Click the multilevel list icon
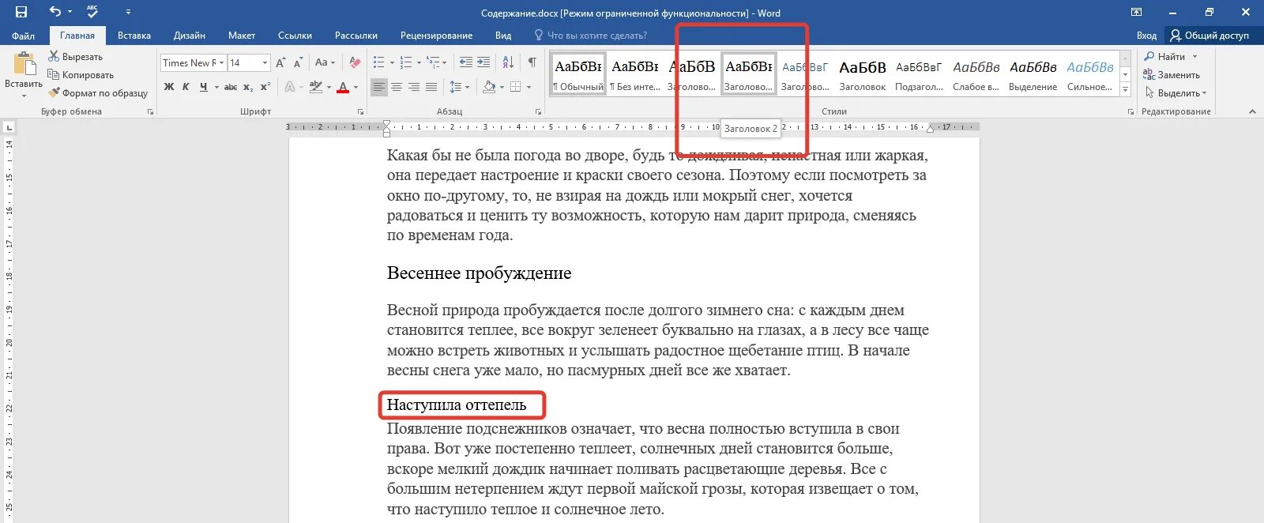This screenshot has height=523, width=1264. 433,63
